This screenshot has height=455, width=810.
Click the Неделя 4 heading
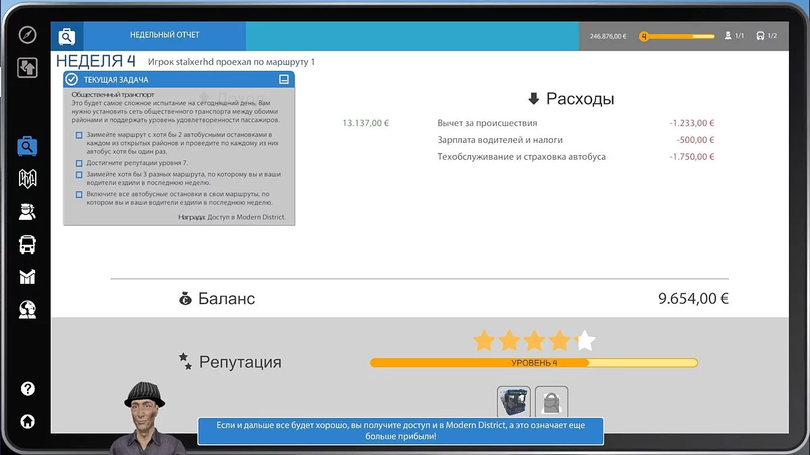(96, 61)
